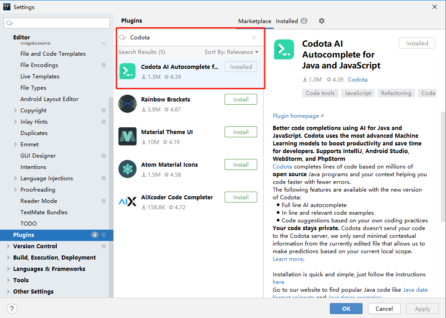Open the Java date link
This screenshot has width=446, height=318.
pos(415,289)
